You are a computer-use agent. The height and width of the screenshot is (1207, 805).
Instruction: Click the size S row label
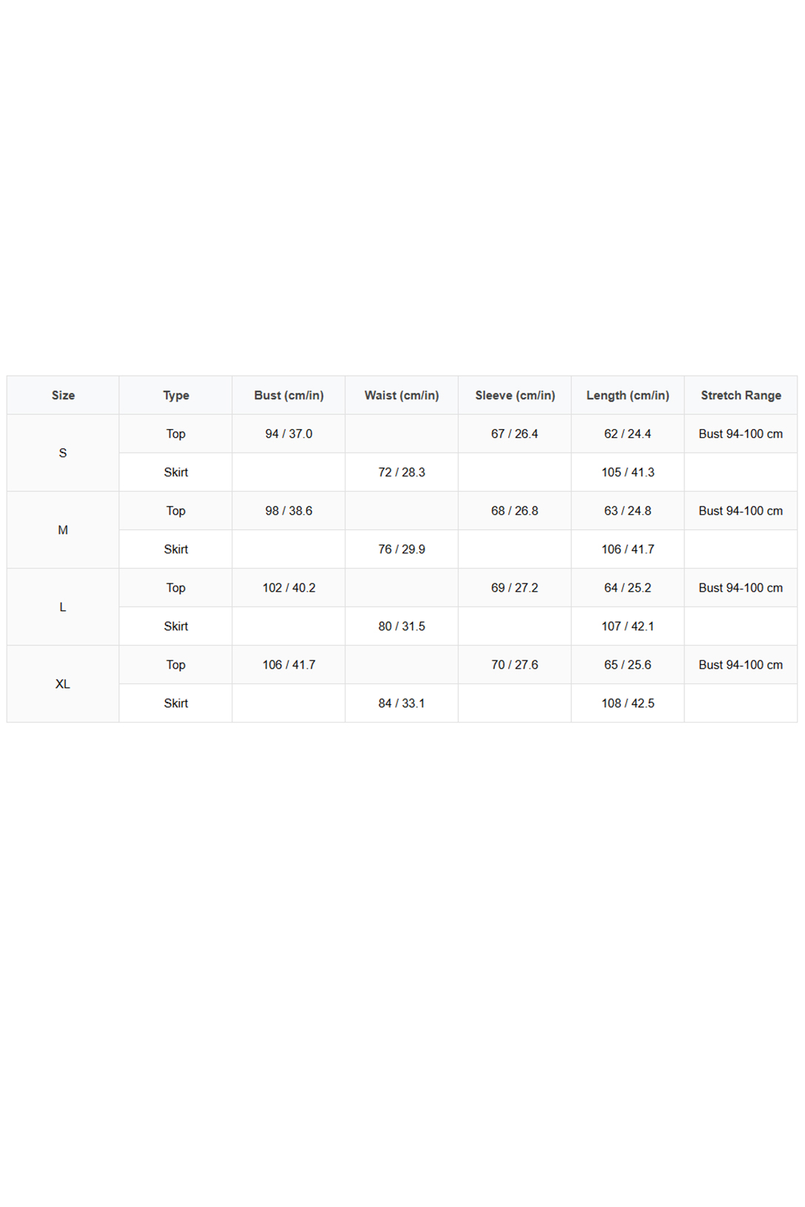click(63, 453)
